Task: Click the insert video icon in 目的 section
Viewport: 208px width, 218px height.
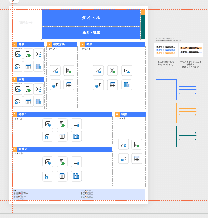Action: click(18, 101)
